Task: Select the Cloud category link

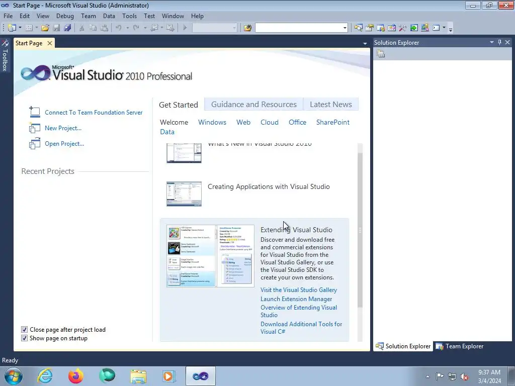Action: (270, 122)
